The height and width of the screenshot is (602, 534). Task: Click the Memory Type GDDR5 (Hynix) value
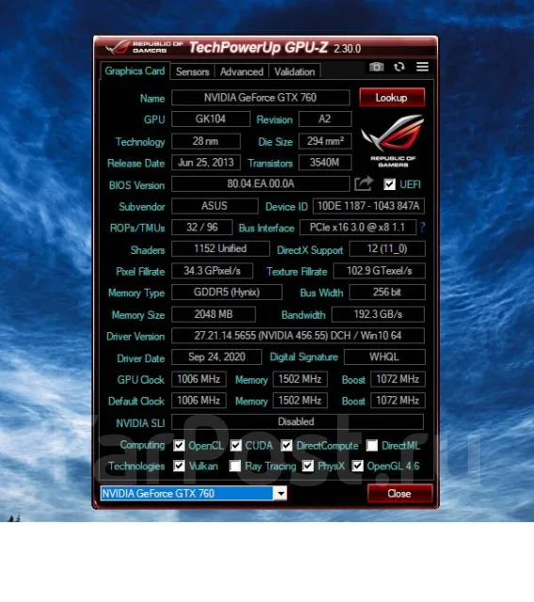(x=227, y=293)
